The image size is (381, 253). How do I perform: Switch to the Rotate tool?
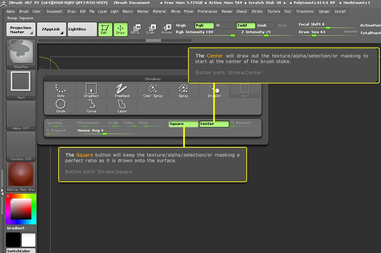167,29
